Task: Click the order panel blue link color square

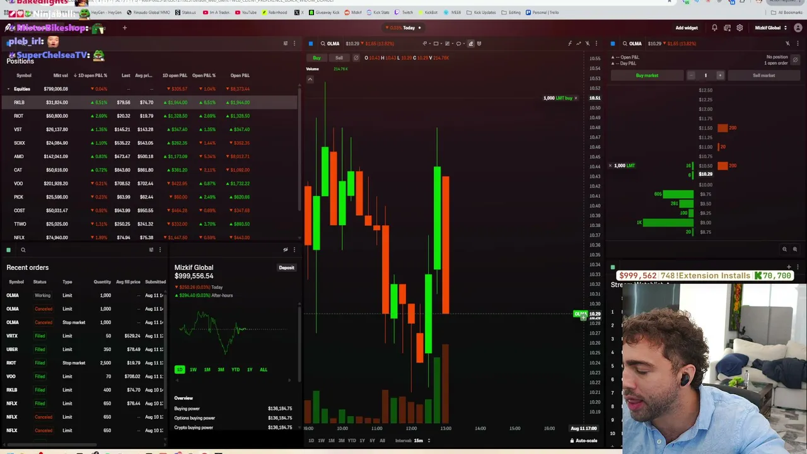Action: pos(613,44)
